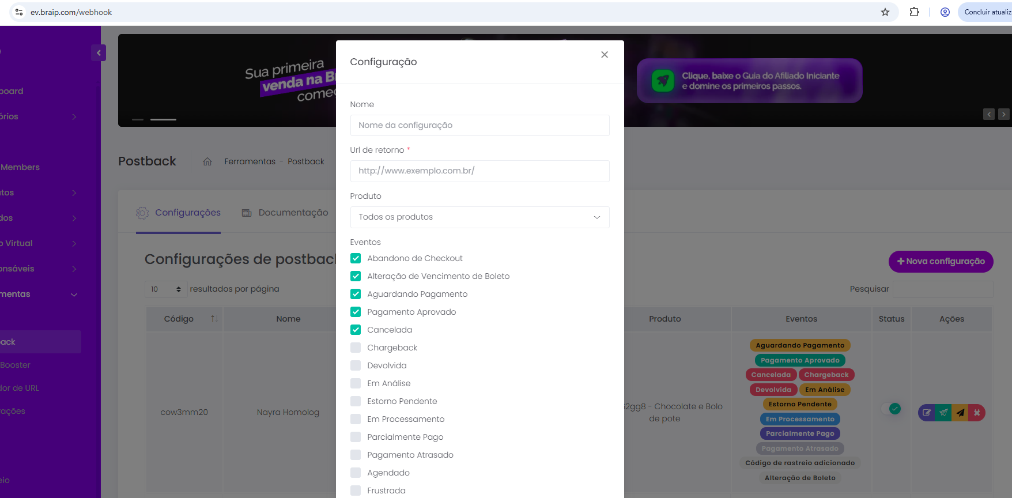The image size is (1012, 498).
Task: Click the home icon in breadcrumb
Action: (207, 161)
